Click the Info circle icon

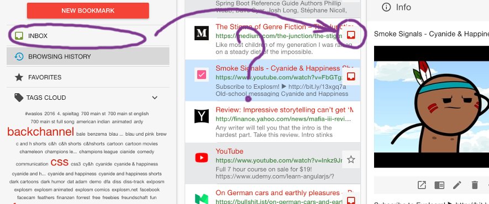[386, 7]
